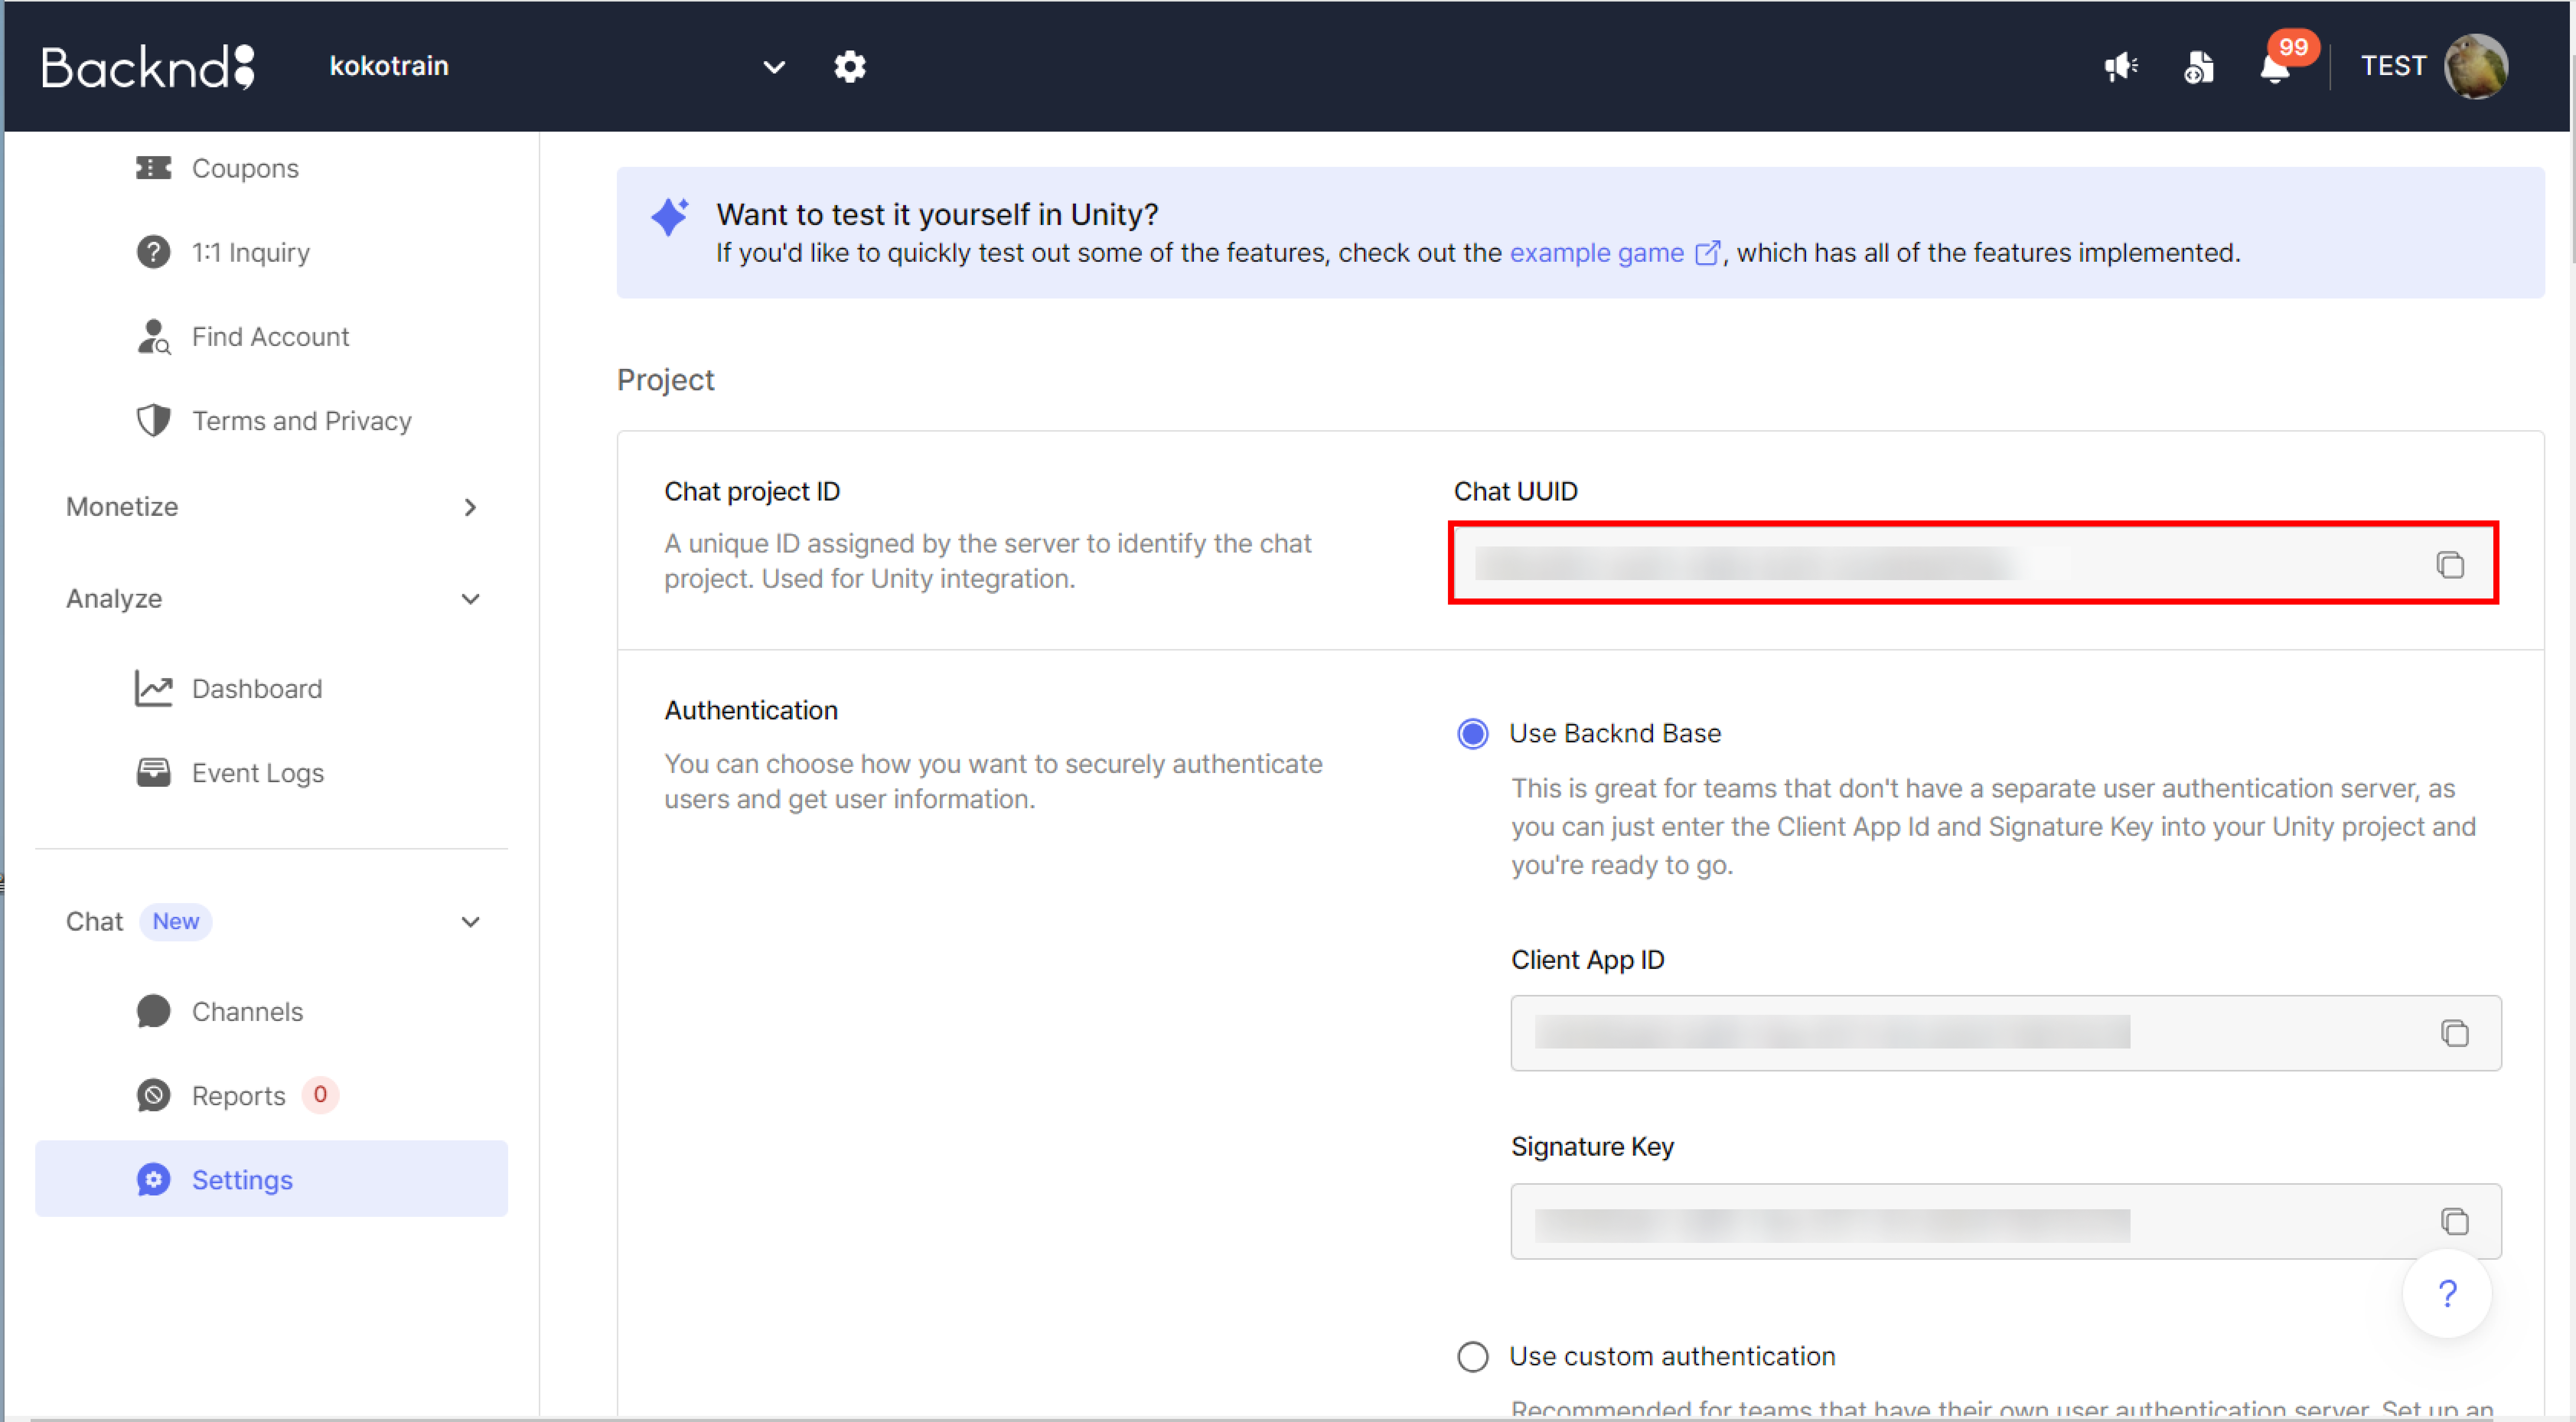
Task: Click the Terms and Privacy shield icon
Action: coord(153,420)
